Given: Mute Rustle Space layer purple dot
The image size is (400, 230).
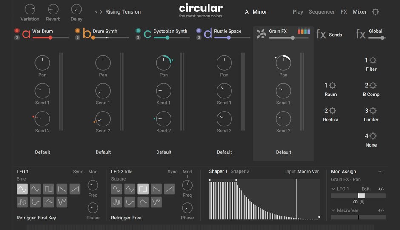Looking at the screenshot, I should [x=199, y=31].
